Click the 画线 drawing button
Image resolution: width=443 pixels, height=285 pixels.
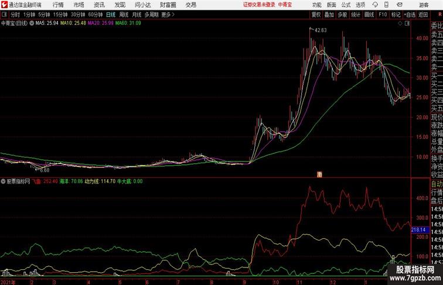369,15
